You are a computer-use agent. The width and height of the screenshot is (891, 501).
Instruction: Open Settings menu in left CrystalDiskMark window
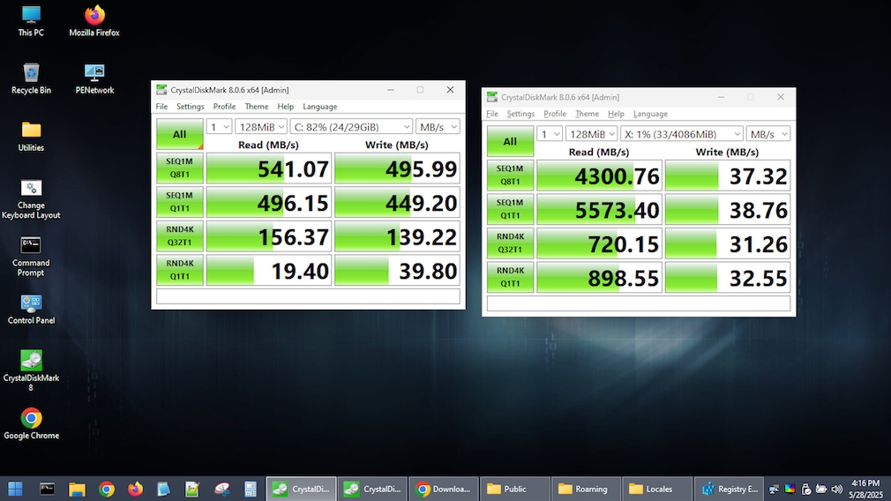(x=190, y=106)
